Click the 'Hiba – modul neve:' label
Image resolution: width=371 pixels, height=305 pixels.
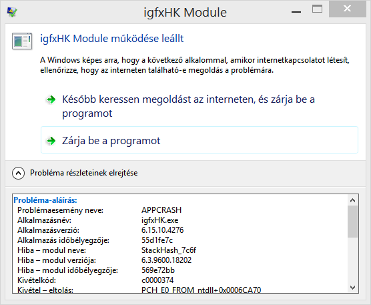click(x=51, y=250)
